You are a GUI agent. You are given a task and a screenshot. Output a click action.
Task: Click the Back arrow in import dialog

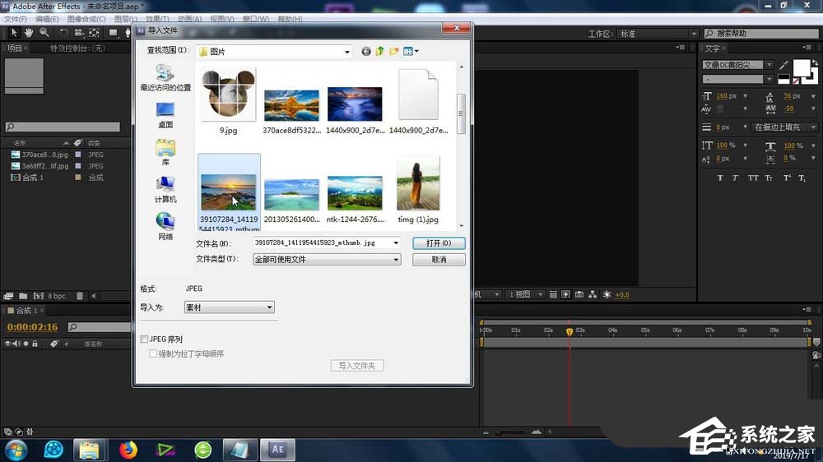366,51
